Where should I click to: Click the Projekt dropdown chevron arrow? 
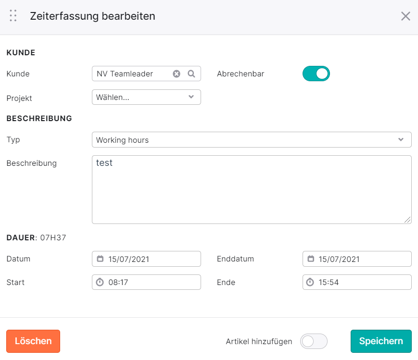coord(191,97)
